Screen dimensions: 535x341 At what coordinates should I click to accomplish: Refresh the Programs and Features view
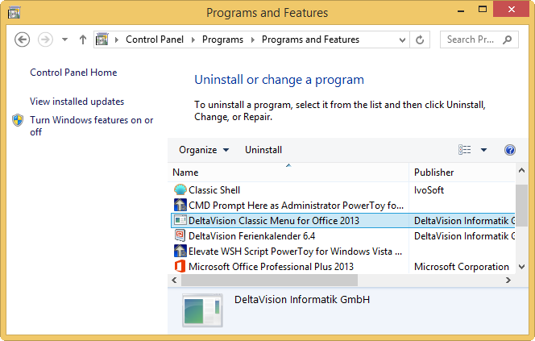click(x=420, y=40)
